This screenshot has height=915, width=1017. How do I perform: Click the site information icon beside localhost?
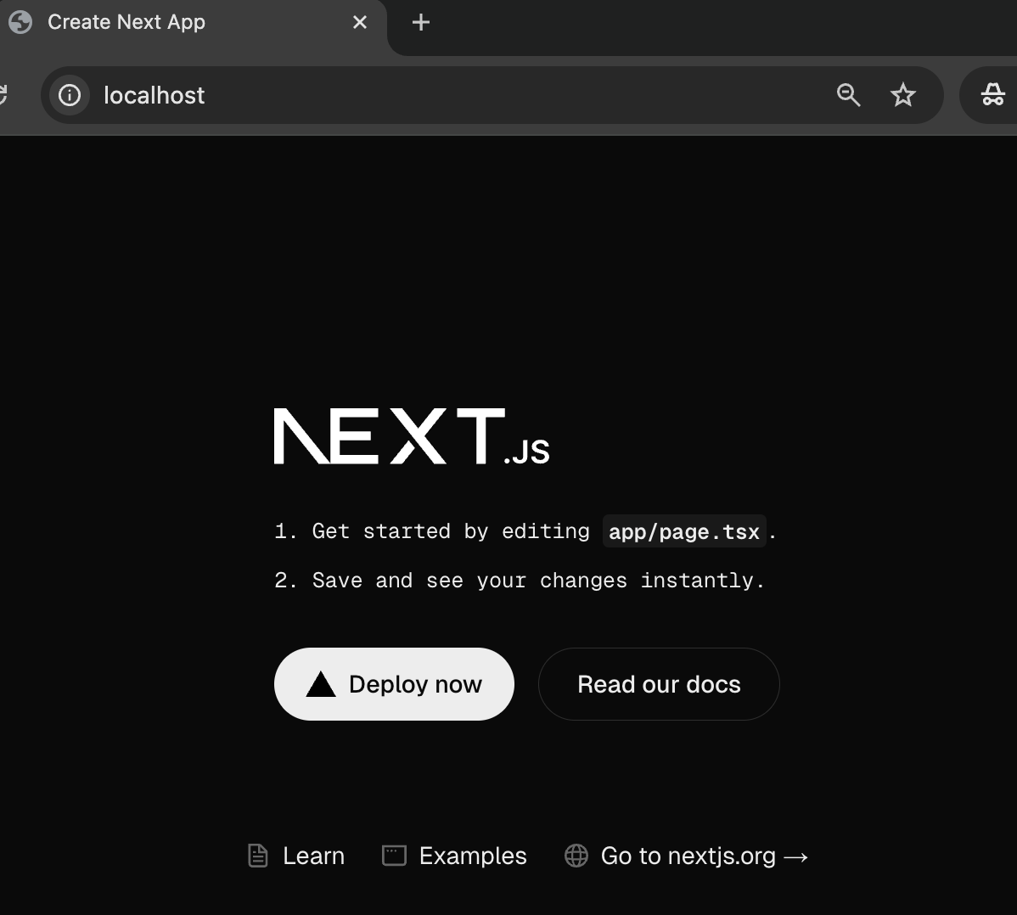click(70, 95)
